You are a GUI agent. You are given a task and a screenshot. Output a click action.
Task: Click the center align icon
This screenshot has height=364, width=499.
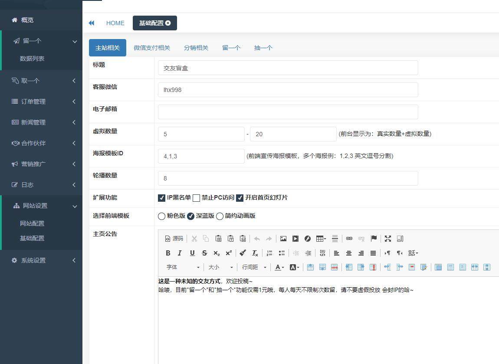(x=348, y=253)
